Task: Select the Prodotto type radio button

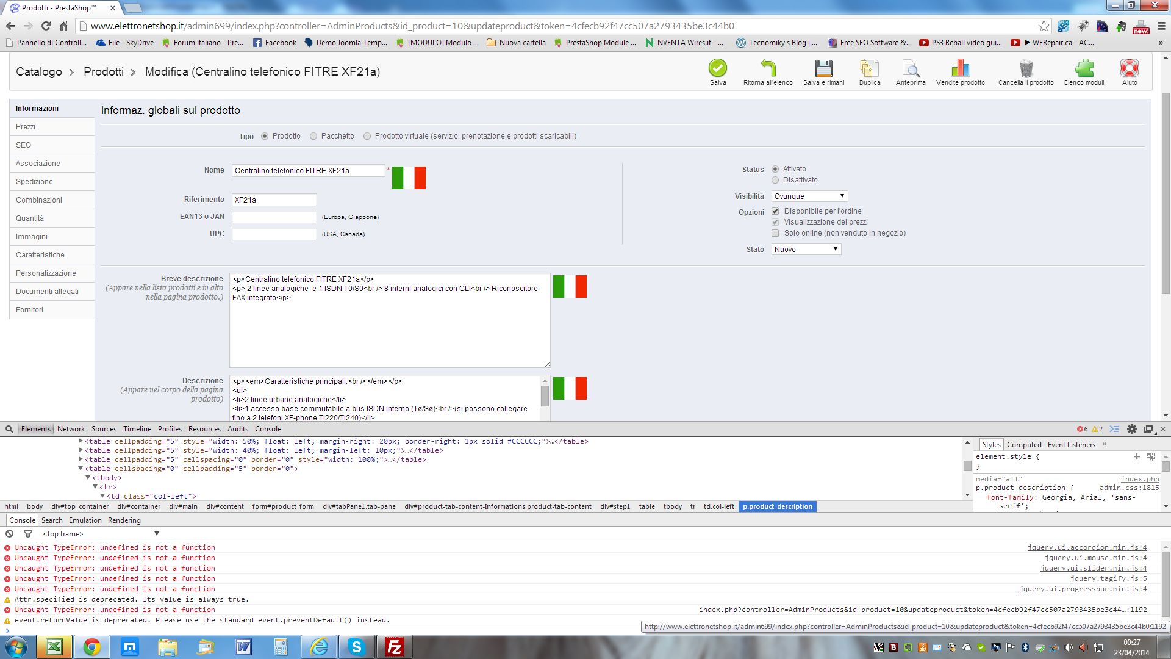Action: tap(265, 136)
